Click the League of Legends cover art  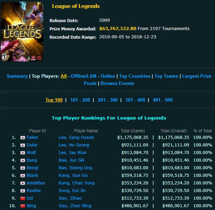[x=22, y=31]
